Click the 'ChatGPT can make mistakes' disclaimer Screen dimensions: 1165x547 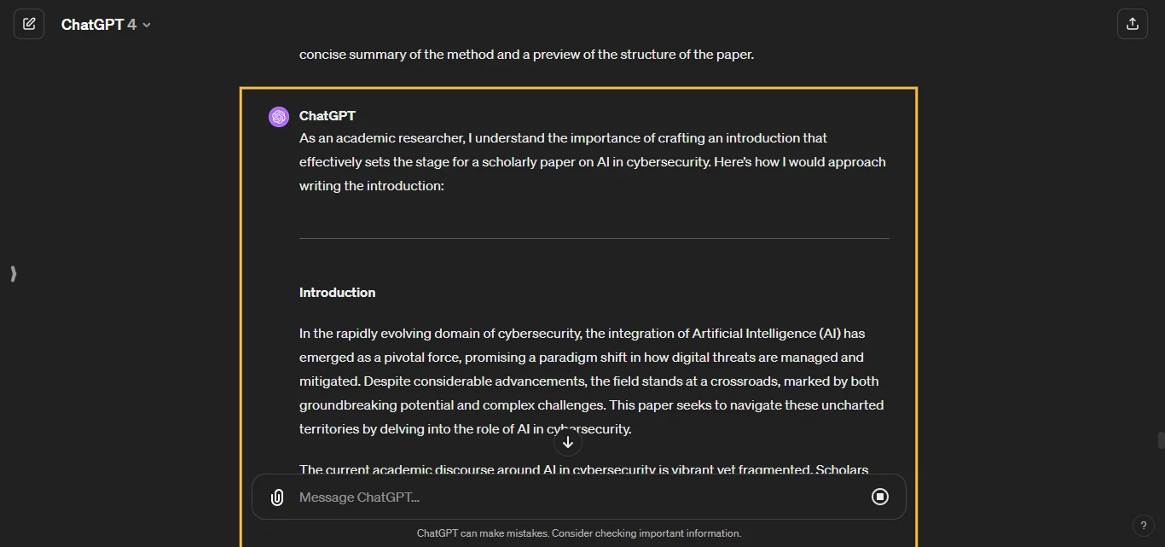pyautogui.click(x=579, y=533)
